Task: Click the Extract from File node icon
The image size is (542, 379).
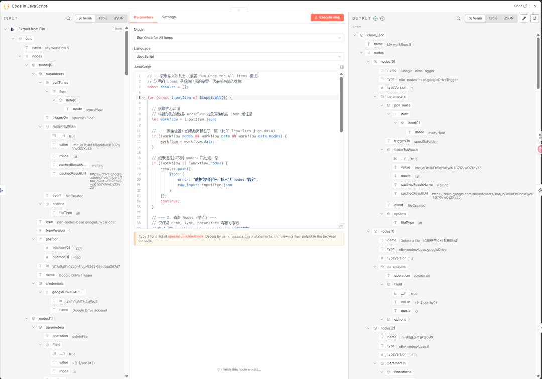Action: pos(13,29)
